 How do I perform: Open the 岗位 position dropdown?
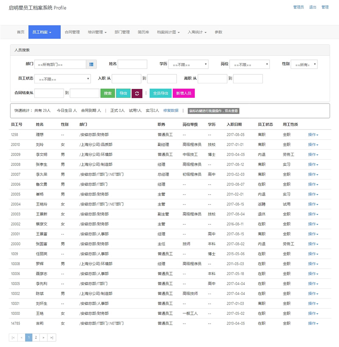[250, 64]
